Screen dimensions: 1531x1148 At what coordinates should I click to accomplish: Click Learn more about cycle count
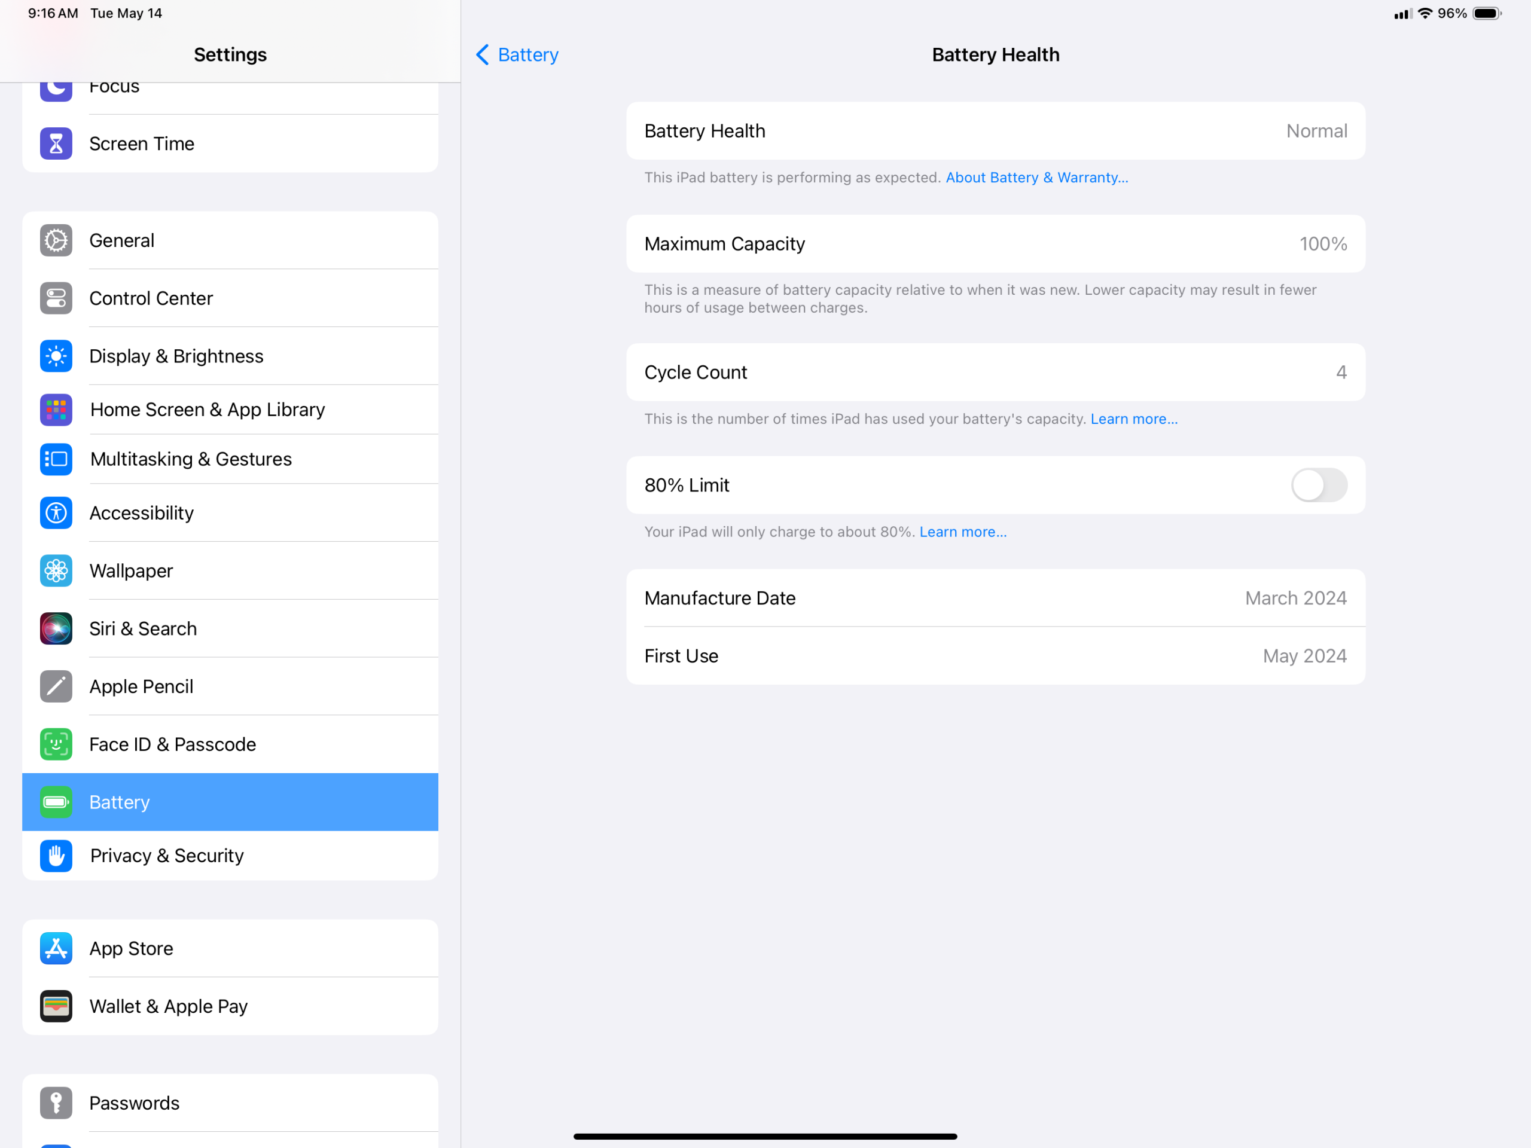point(1133,419)
